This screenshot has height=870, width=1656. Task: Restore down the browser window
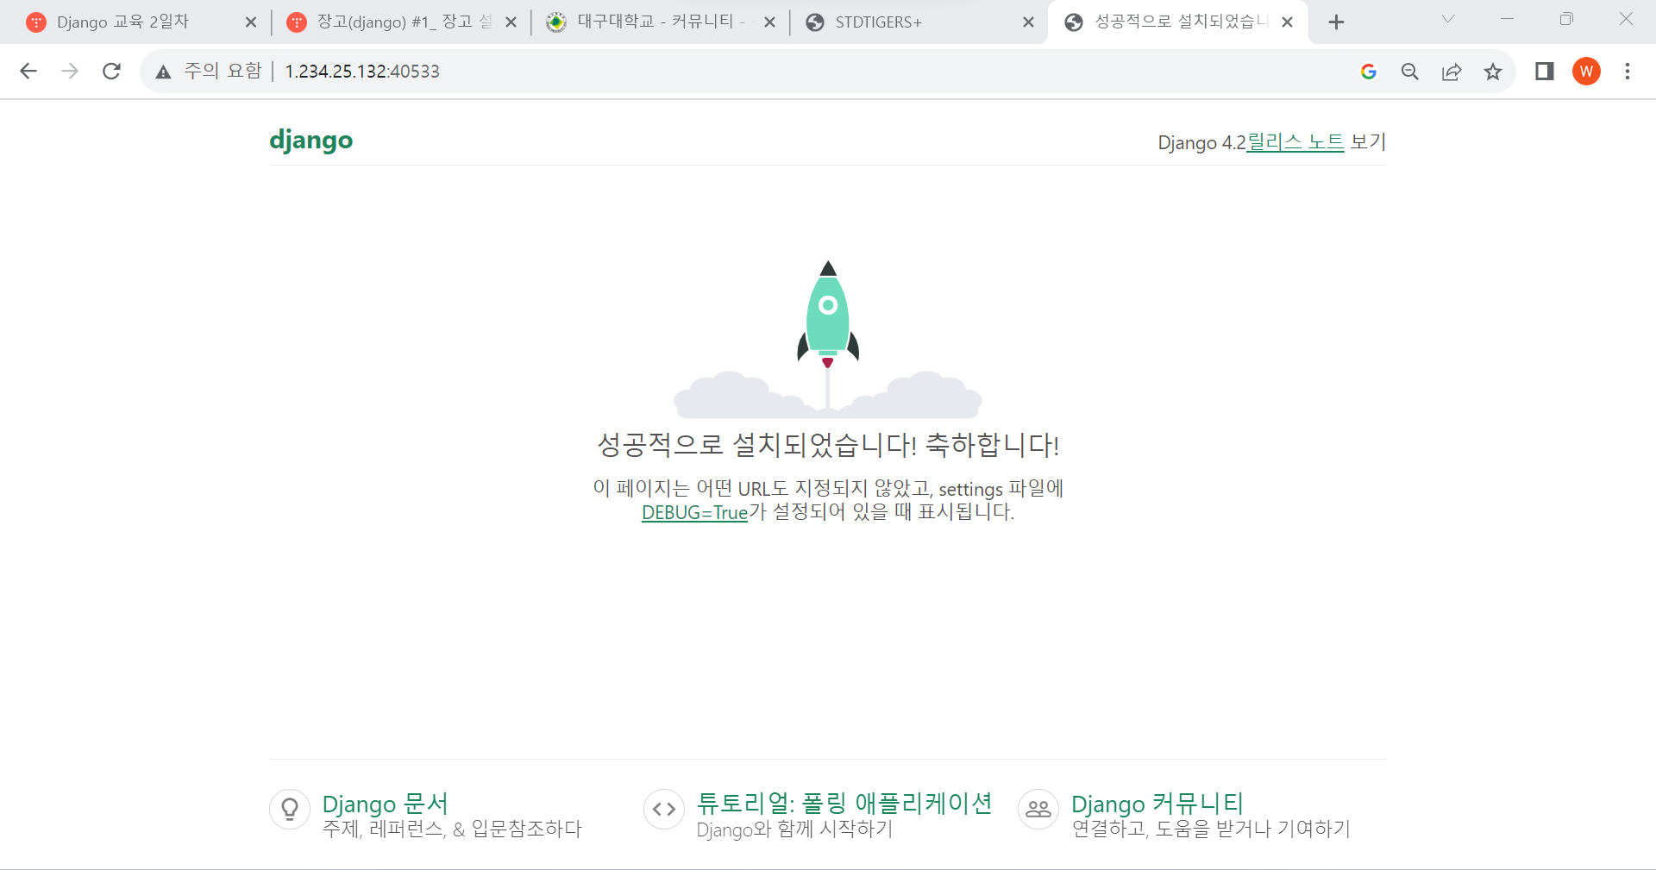(1566, 19)
